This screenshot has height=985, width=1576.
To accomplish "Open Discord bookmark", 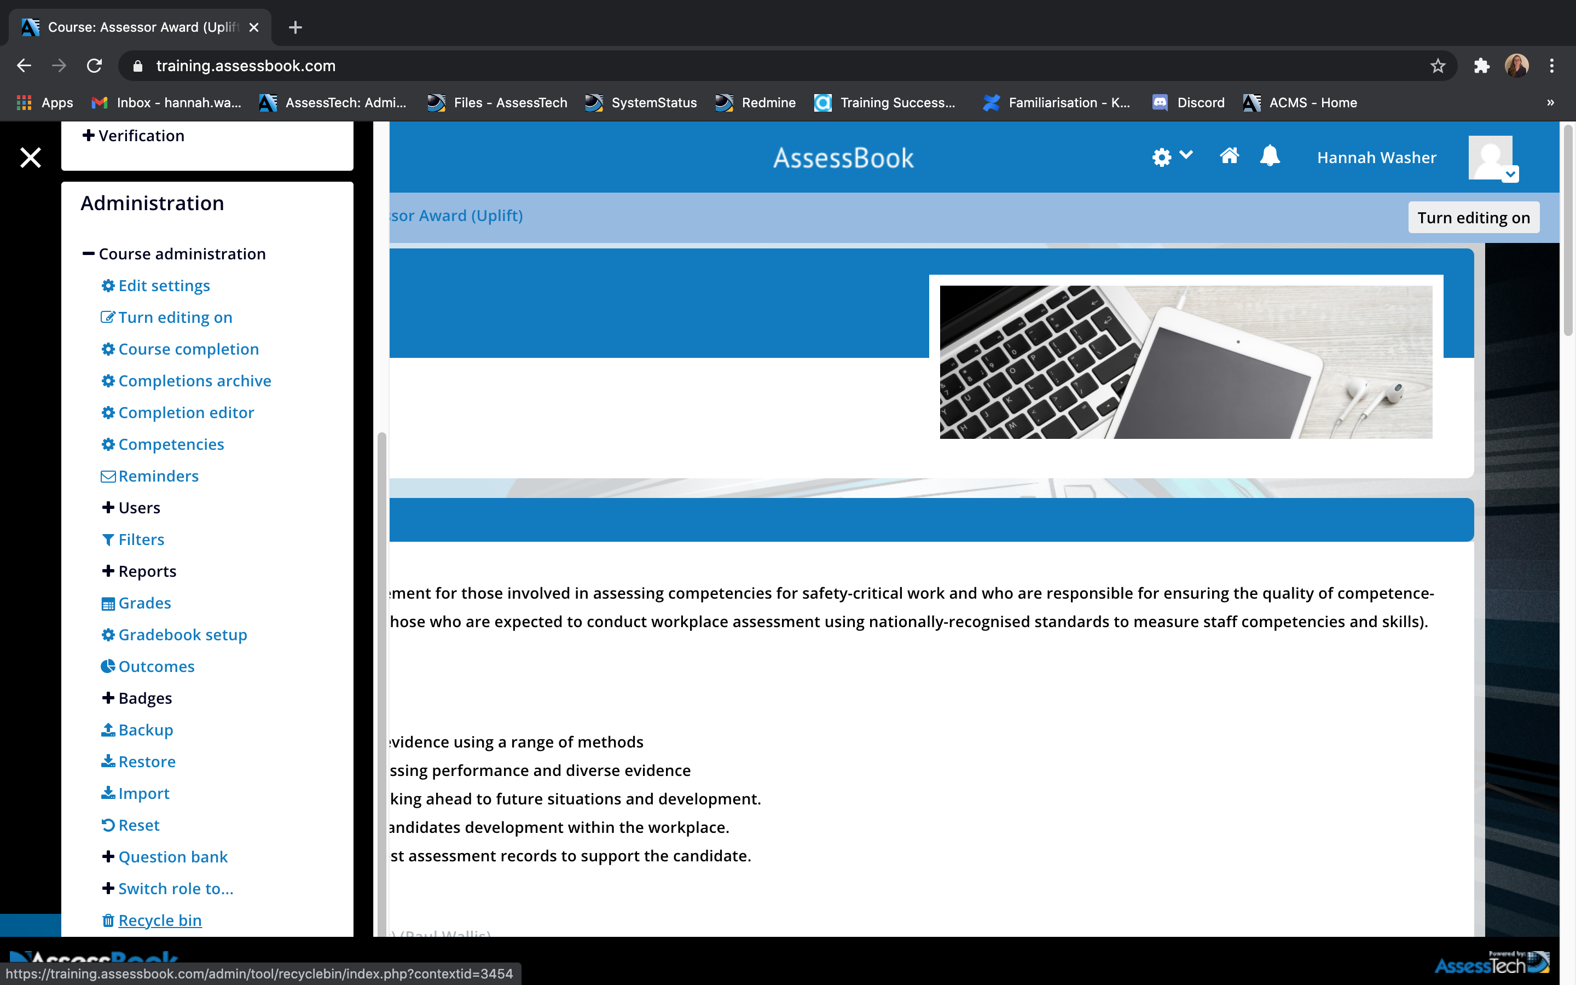I will (1189, 102).
